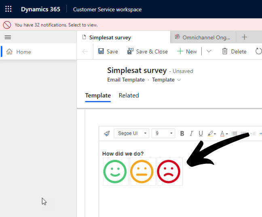Screen dimensions: 262x217
Task: Click Save & Close button
Action: click(x=147, y=52)
